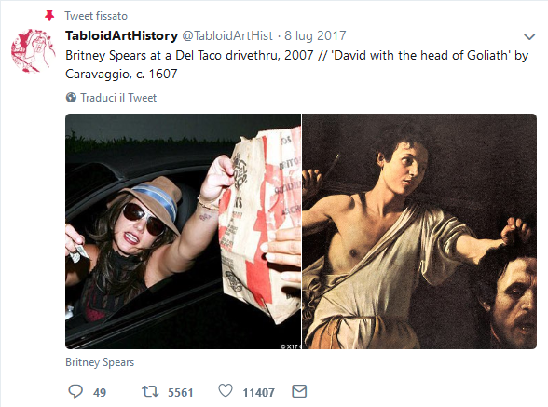Click the tweet text about Caravaggio

[296, 64]
